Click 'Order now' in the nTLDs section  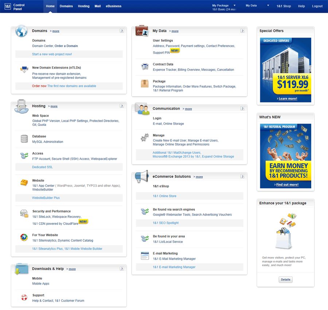tap(39, 86)
